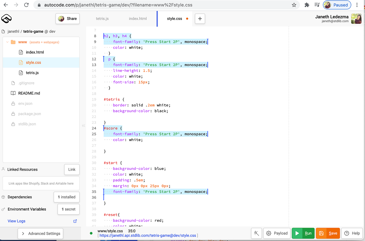Open a new editor tab with the plus
This screenshot has height=241, width=365.
(200, 18)
